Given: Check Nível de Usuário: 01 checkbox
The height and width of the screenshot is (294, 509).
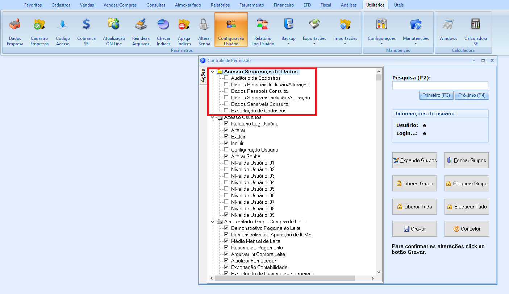Looking at the screenshot, I should (226, 163).
